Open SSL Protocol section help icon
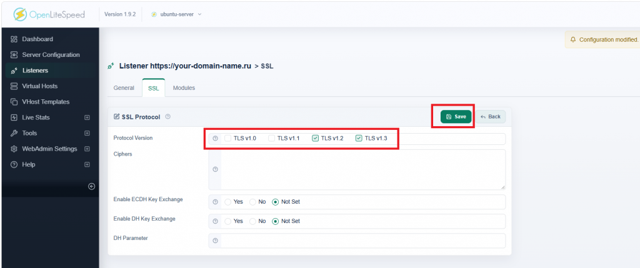The height and width of the screenshot is (268, 640). (x=167, y=117)
